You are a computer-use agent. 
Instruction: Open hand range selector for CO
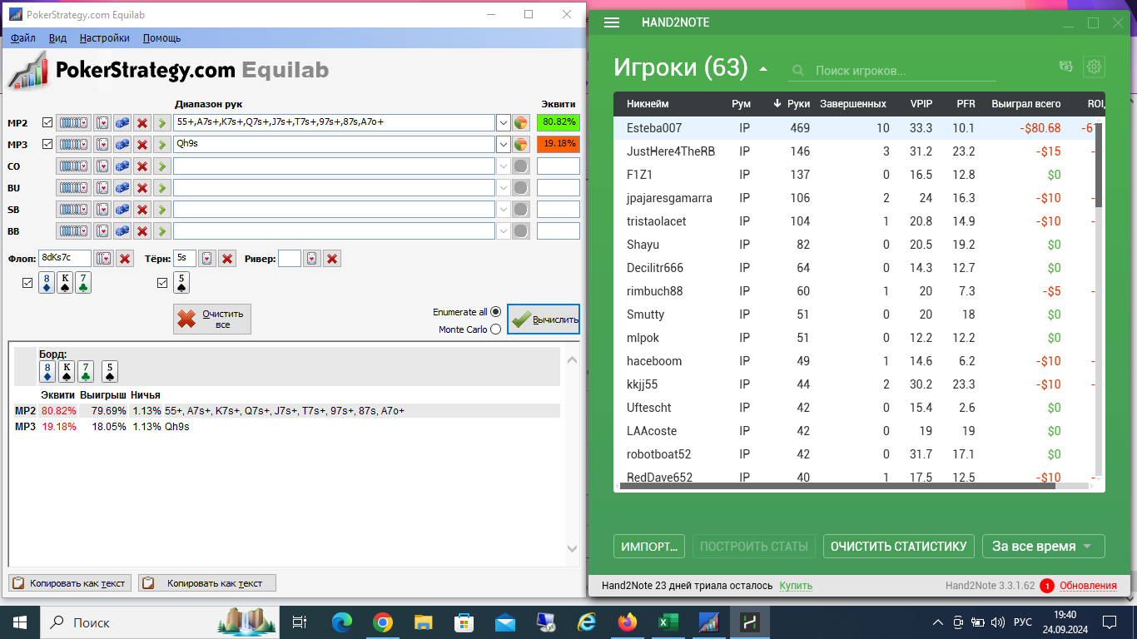tap(73, 166)
